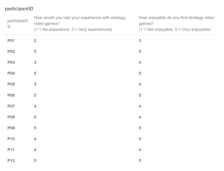
Task: Select the P05 row ID cell
Action: click(11, 84)
